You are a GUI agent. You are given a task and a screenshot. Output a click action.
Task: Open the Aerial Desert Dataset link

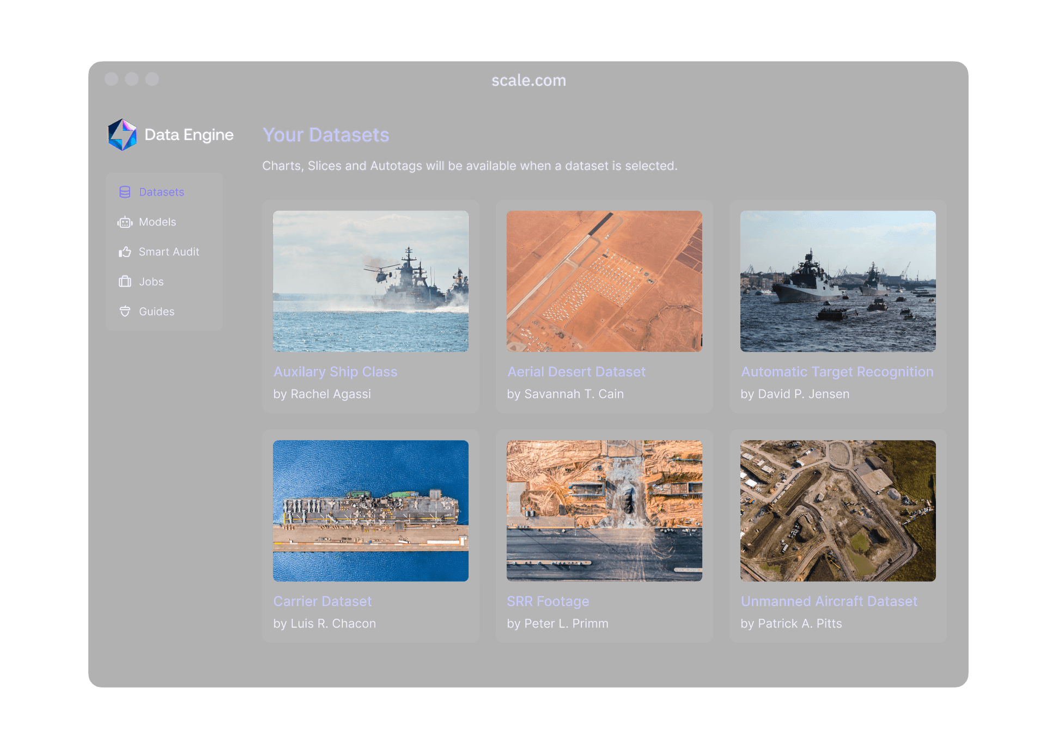(576, 372)
